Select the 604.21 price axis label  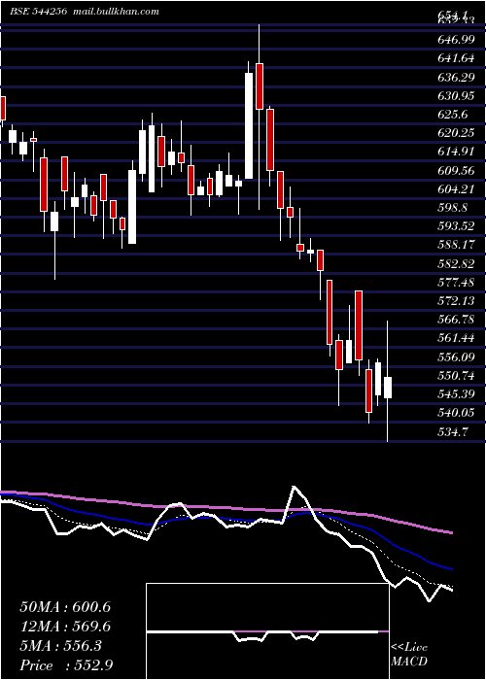[x=455, y=189]
